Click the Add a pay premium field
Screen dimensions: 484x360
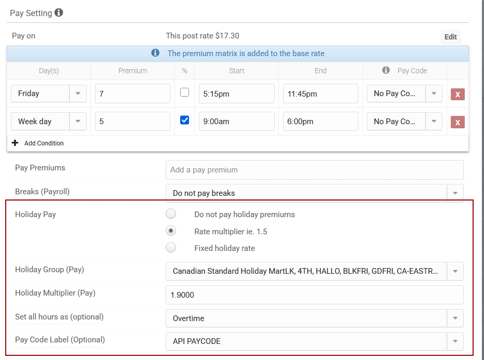[315, 170]
